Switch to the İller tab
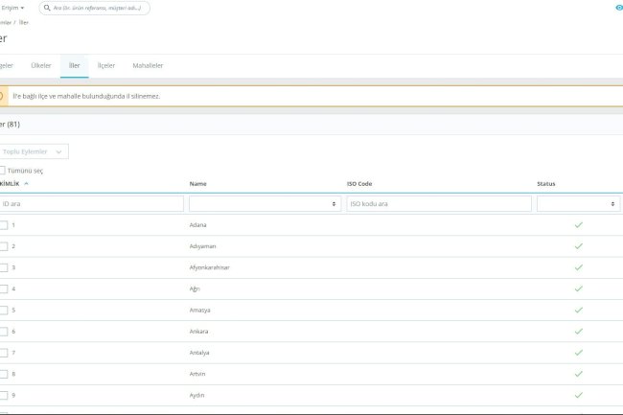The image size is (623, 415). pyautogui.click(x=75, y=65)
